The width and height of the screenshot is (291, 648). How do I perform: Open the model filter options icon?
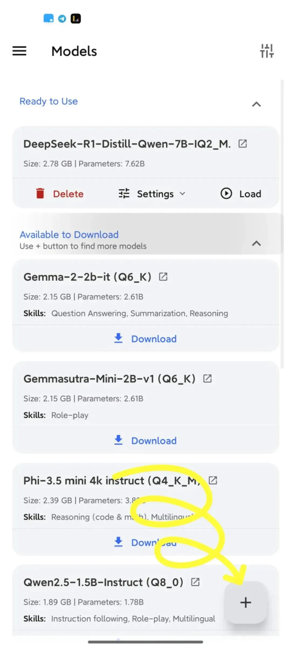[x=267, y=51]
